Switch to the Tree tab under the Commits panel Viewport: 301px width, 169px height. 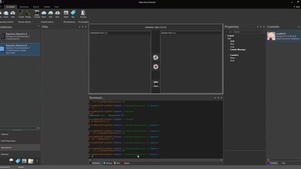pos(282,163)
